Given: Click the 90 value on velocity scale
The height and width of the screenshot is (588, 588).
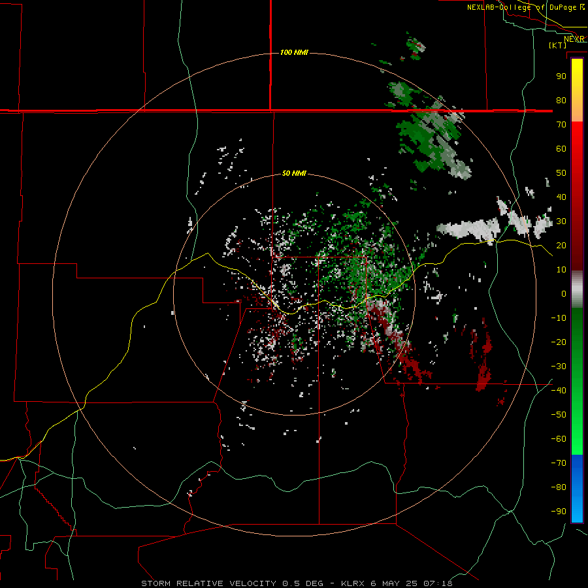Looking at the screenshot, I should [x=561, y=76].
